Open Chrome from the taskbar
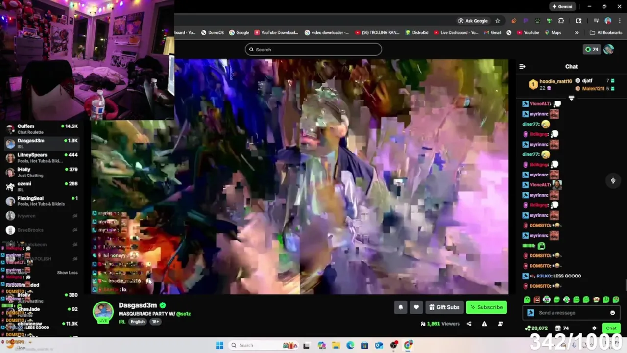Viewport: 627px width, 353px height. [408, 345]
